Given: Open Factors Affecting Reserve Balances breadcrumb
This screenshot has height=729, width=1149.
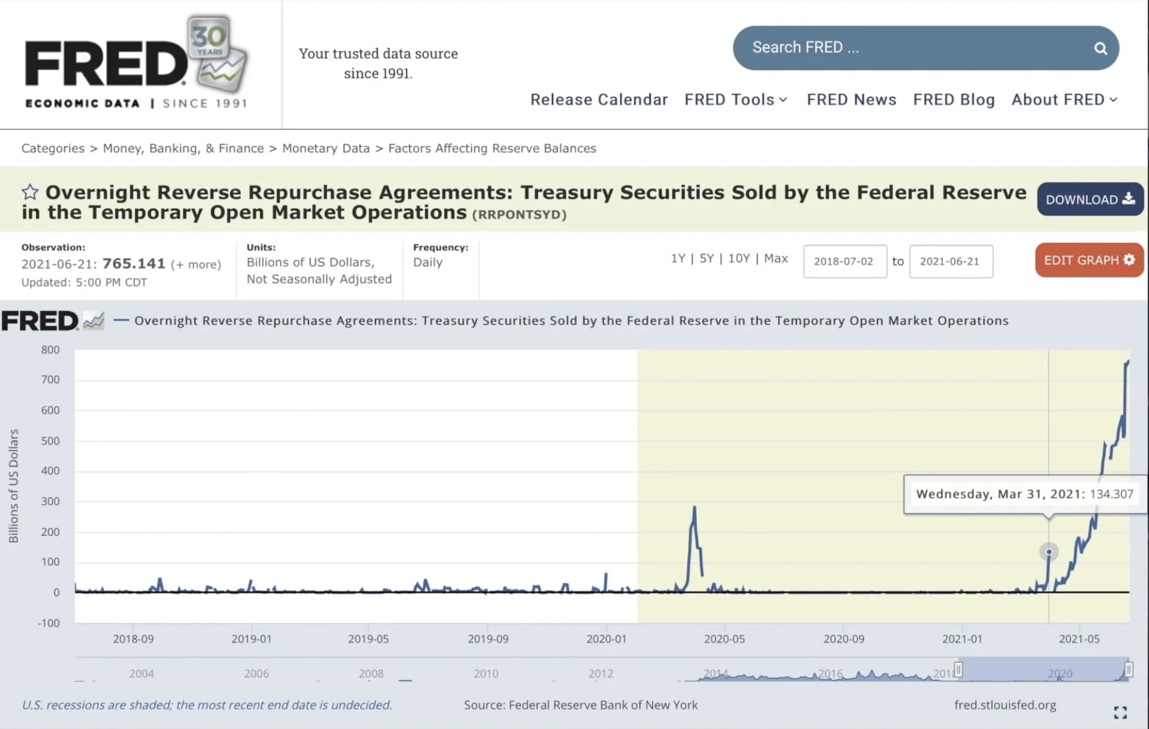Looking at the screenshot, I should [492, 148].
